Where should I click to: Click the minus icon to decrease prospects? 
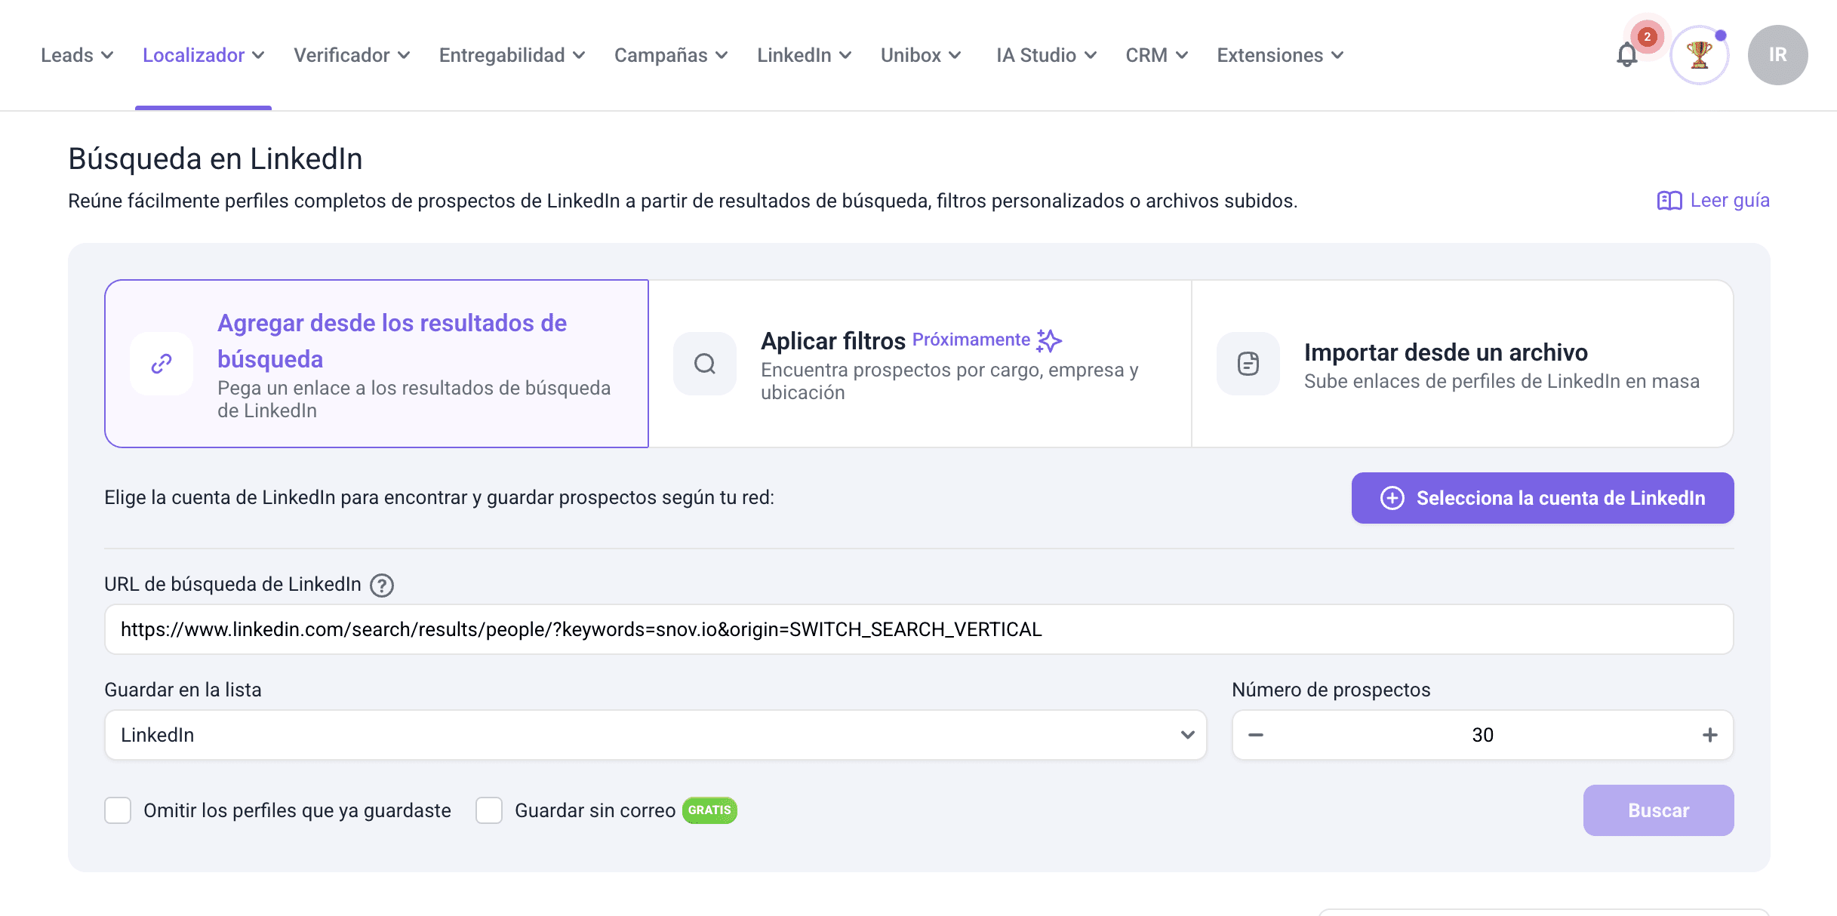(x=1256, y=735)
